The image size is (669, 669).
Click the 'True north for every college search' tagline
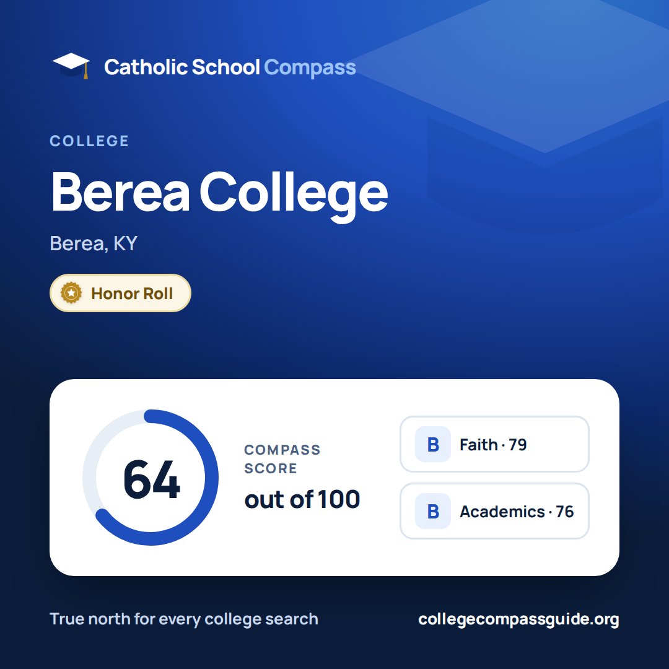(x=184, y=619)
